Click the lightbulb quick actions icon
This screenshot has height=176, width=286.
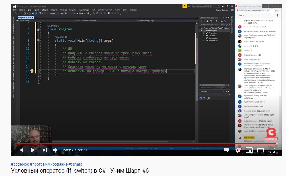tap(32, 71)
